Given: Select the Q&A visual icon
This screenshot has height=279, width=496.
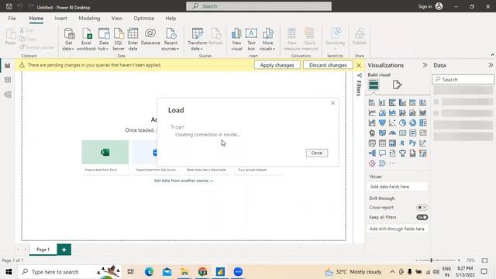Looking at the screenshot, I should 382,153.
